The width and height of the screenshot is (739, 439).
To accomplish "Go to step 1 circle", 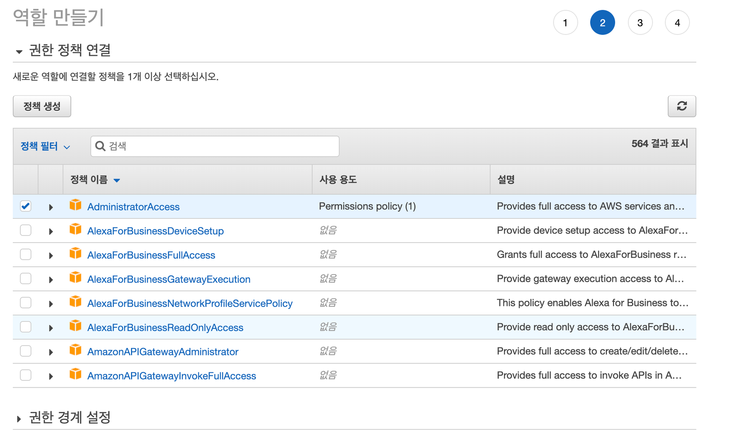I will (565, 23).
